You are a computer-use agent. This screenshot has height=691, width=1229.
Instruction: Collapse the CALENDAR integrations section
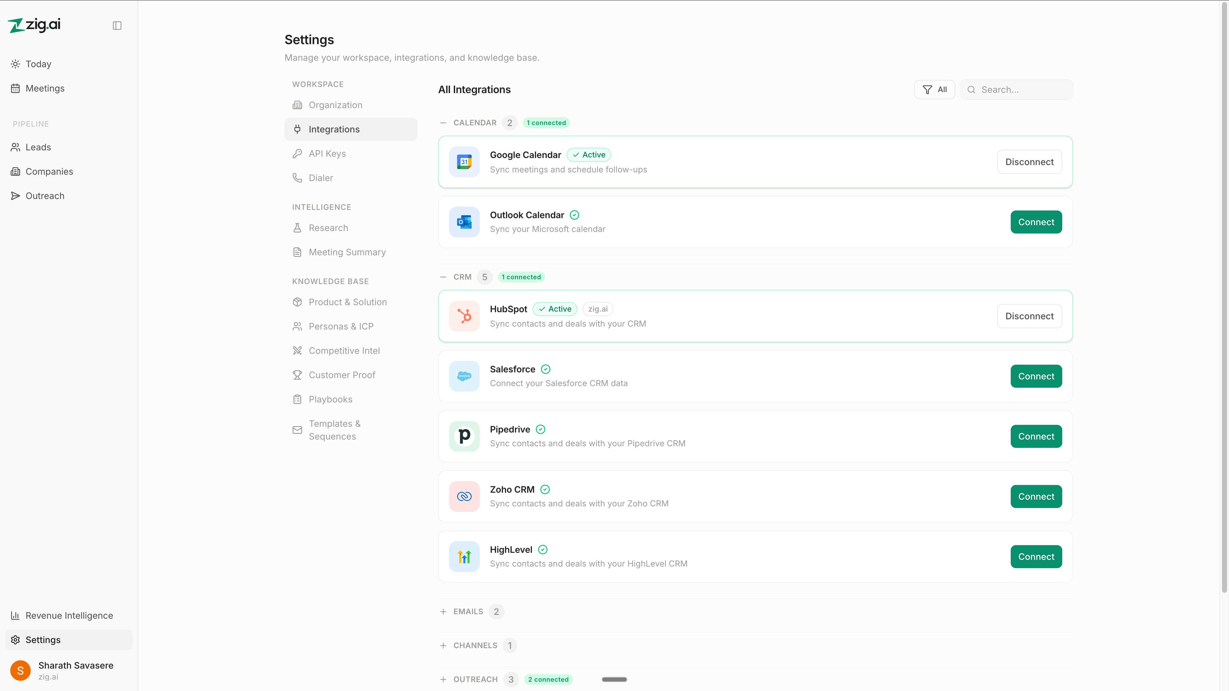point(443,123)
